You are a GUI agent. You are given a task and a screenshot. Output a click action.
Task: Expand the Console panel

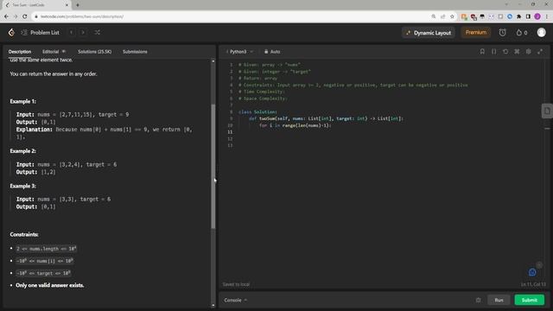coord(236,300)
